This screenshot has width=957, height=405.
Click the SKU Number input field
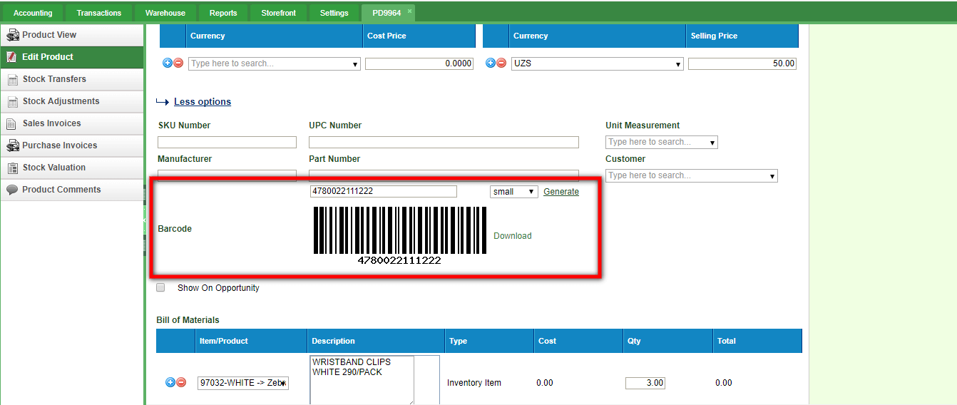pos(227,143)
